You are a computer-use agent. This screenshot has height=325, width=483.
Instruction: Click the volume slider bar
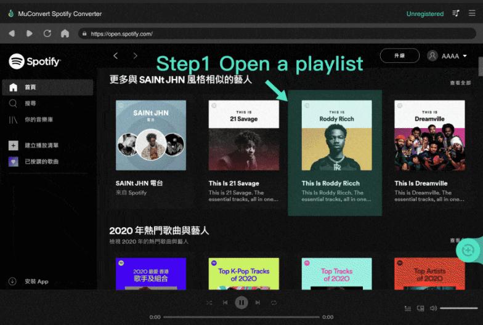[x=458, y=308]
